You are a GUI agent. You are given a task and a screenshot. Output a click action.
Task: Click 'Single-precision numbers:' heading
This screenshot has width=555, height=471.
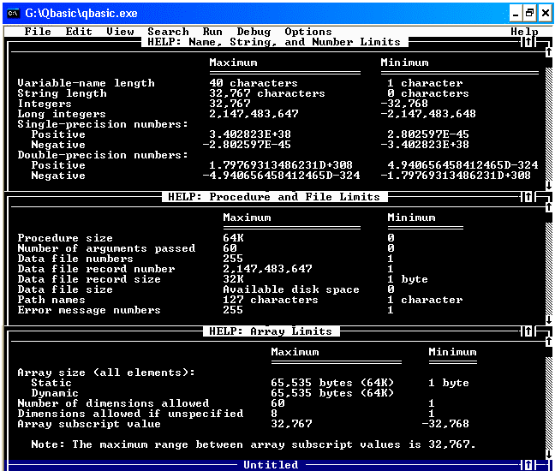[103, 124]
